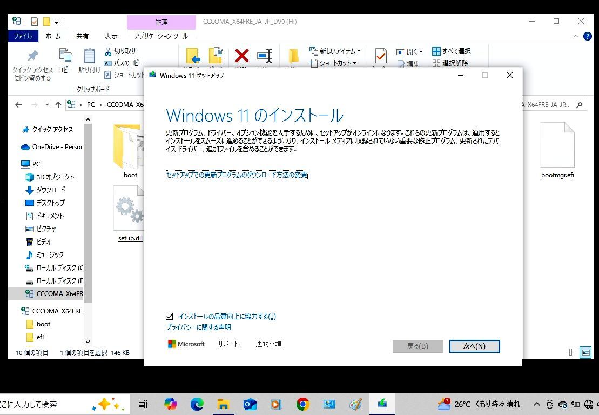Select クイック アクセス in navigation pane
The height and width of the screenshot is (415, 599).
pyautogui.click(x=48, y=130)
